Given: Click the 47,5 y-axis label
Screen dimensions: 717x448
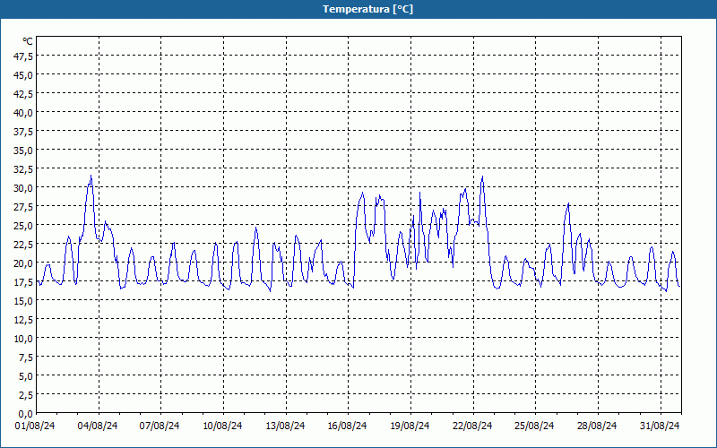Looking at the screenshot, I should coord(24,56).
